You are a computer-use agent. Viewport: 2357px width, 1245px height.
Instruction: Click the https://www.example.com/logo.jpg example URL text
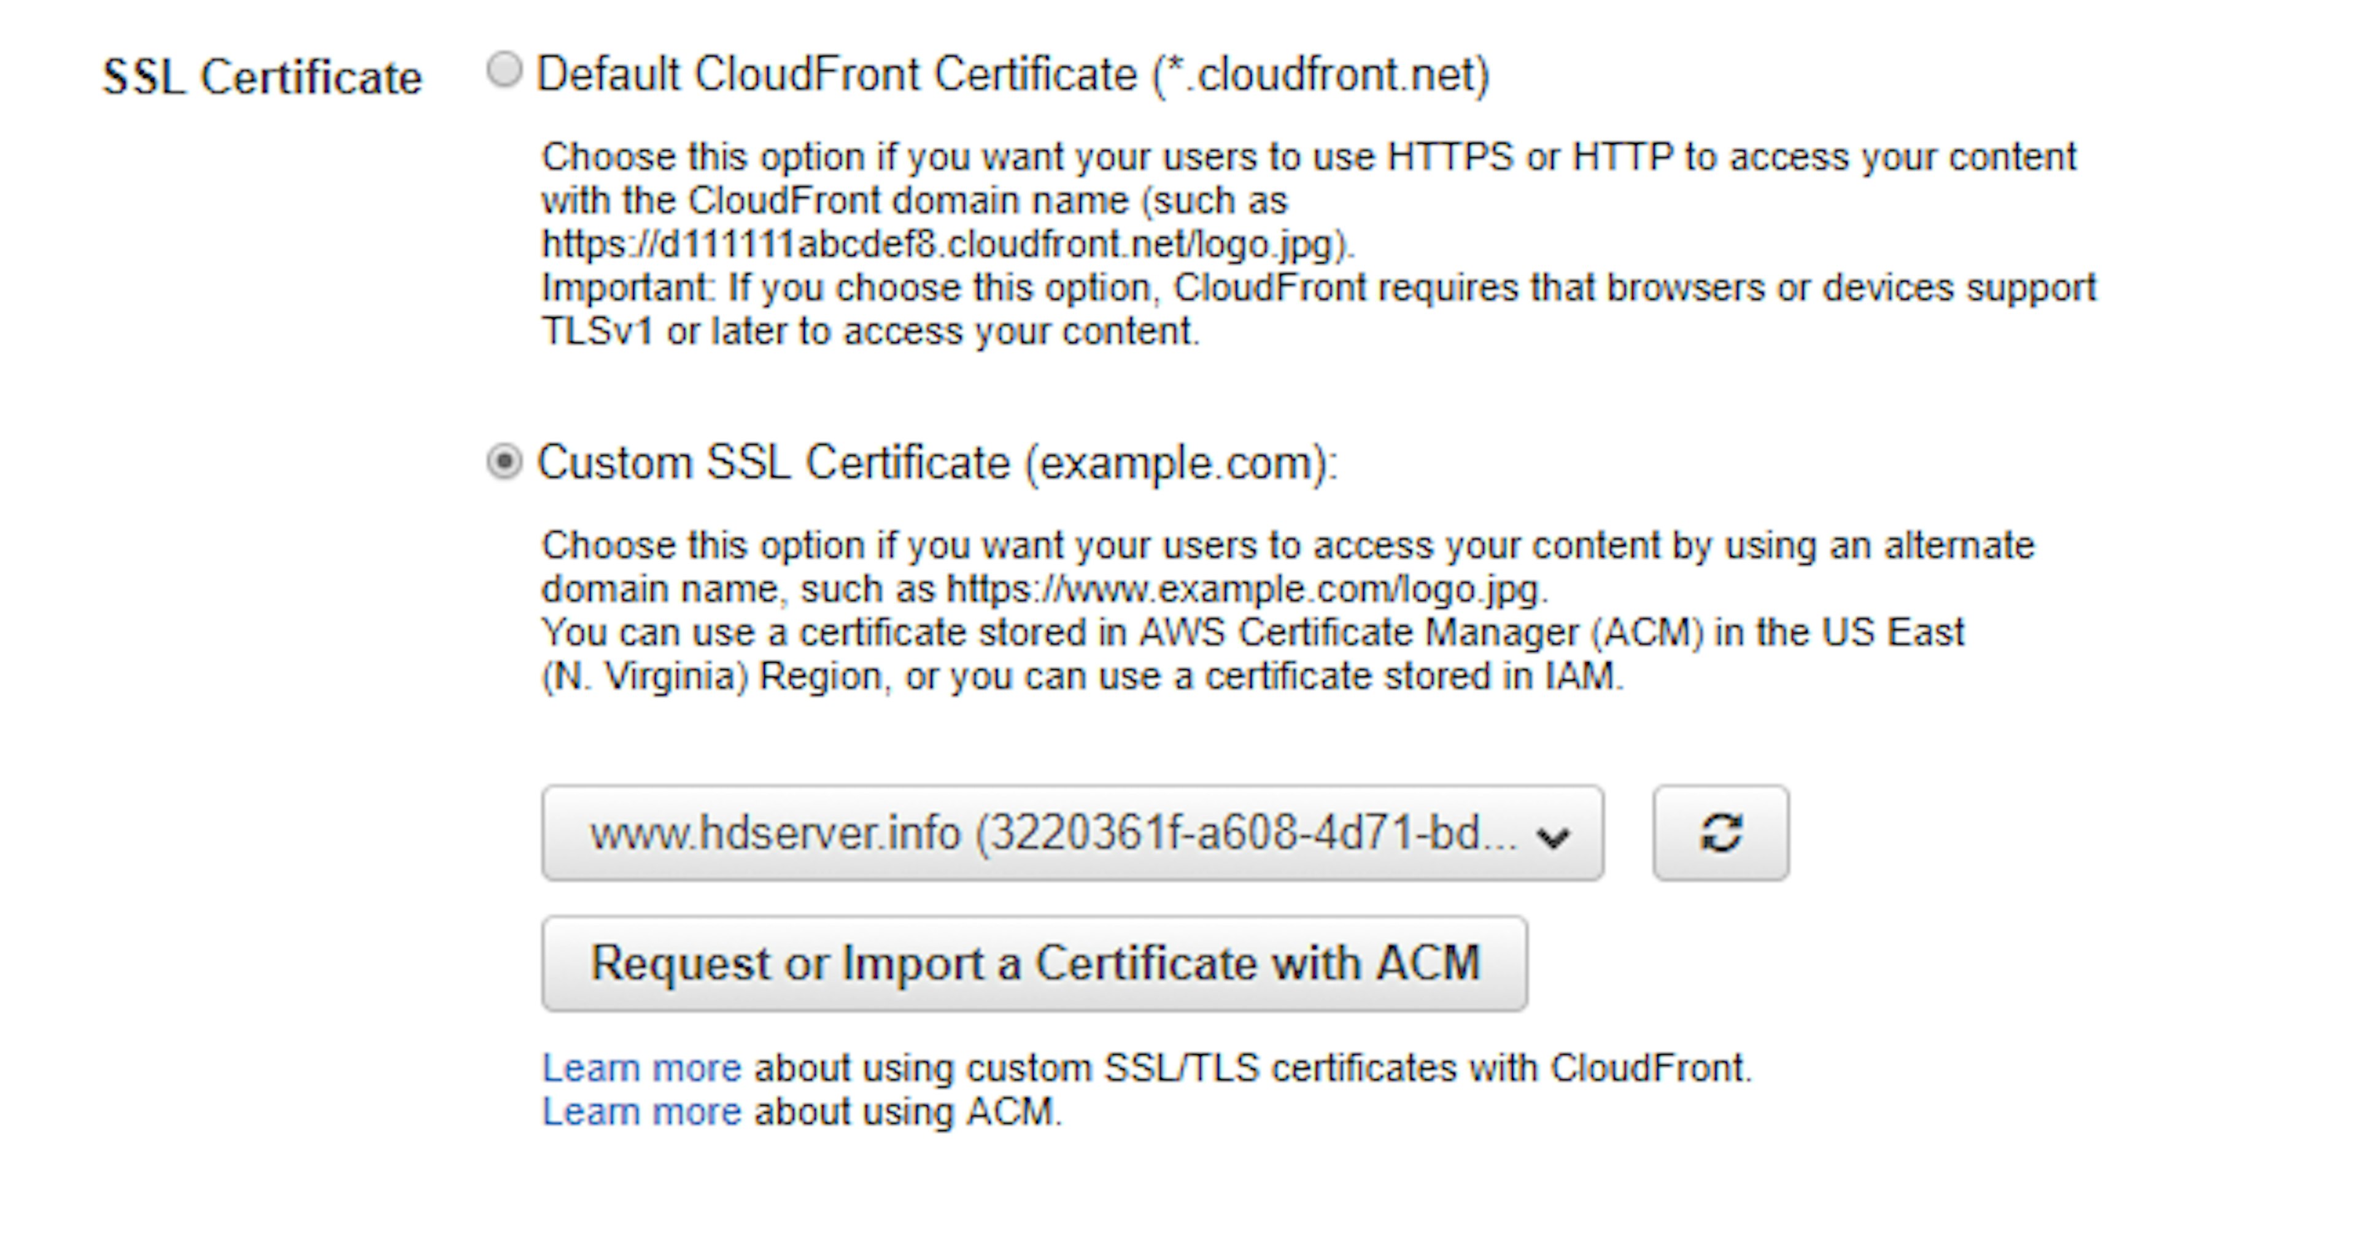click(1244, 589)
